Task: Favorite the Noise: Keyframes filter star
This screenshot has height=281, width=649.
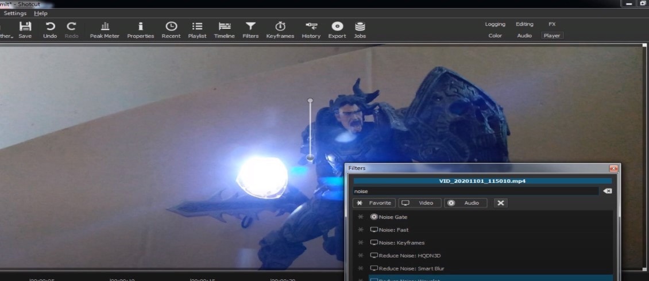Action: 361,242
